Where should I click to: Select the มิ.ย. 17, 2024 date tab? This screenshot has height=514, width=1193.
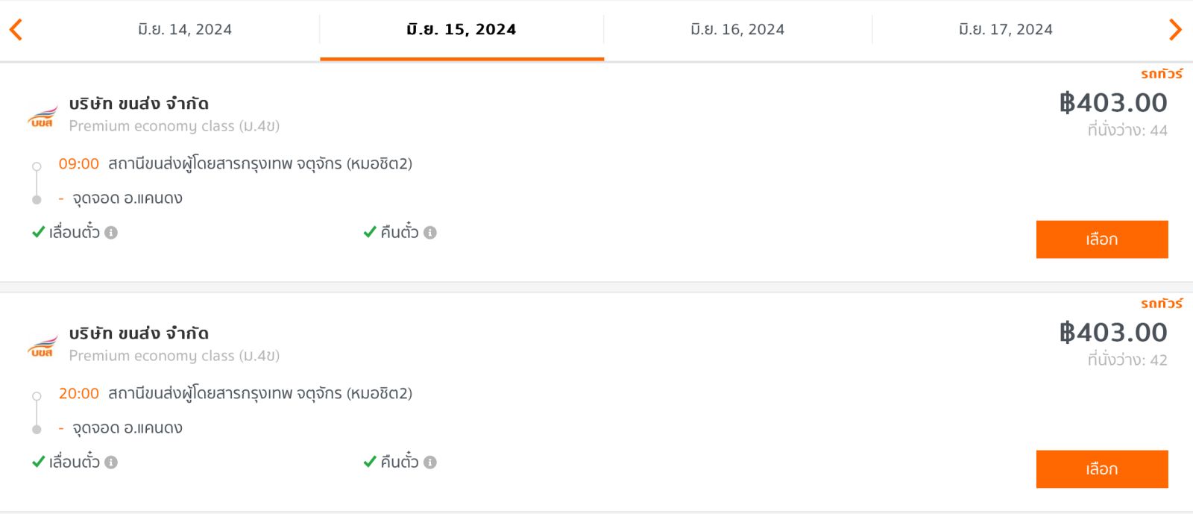point(1006,29)
